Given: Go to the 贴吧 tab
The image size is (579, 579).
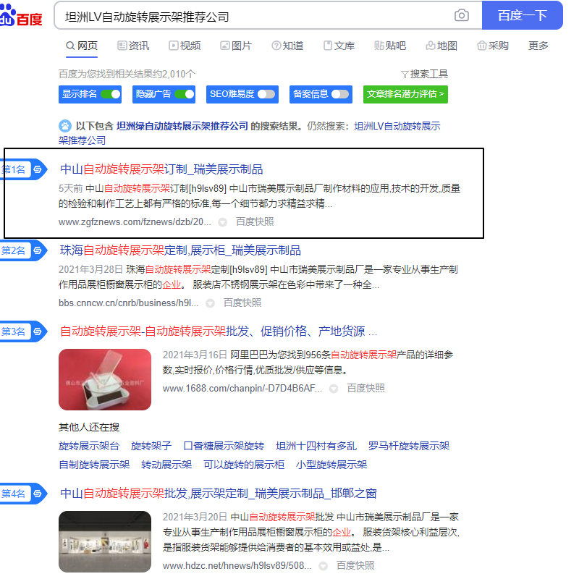Looking at the screenshot, I should click(x=390, y=46).
